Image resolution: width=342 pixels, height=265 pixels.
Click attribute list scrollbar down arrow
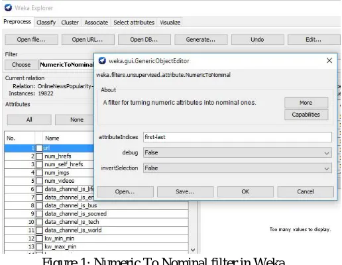tap(193, 250)
